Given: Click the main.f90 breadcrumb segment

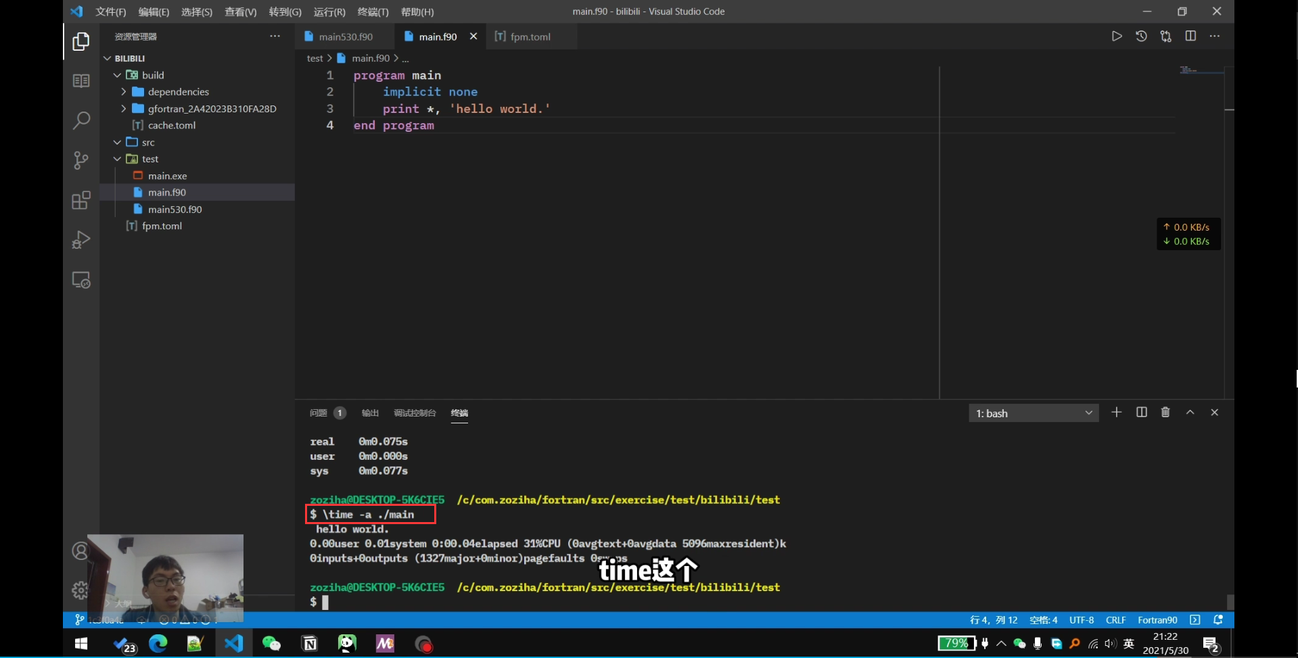Looking at the screenshot, I should click(x=371, y=58).
